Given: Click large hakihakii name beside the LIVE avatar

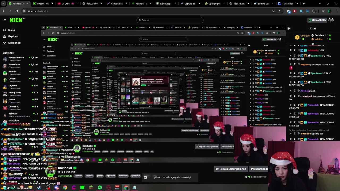Looking at the screenshot, I should pos(65,168).
